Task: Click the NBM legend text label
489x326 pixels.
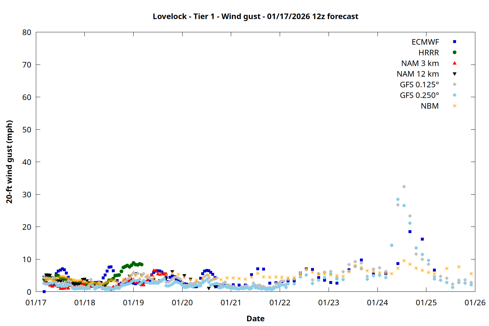Action: (x=430, y=106)
